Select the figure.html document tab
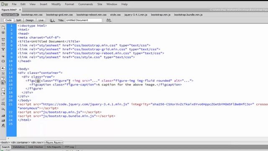The image size is (268, 151). coord(9,10)
